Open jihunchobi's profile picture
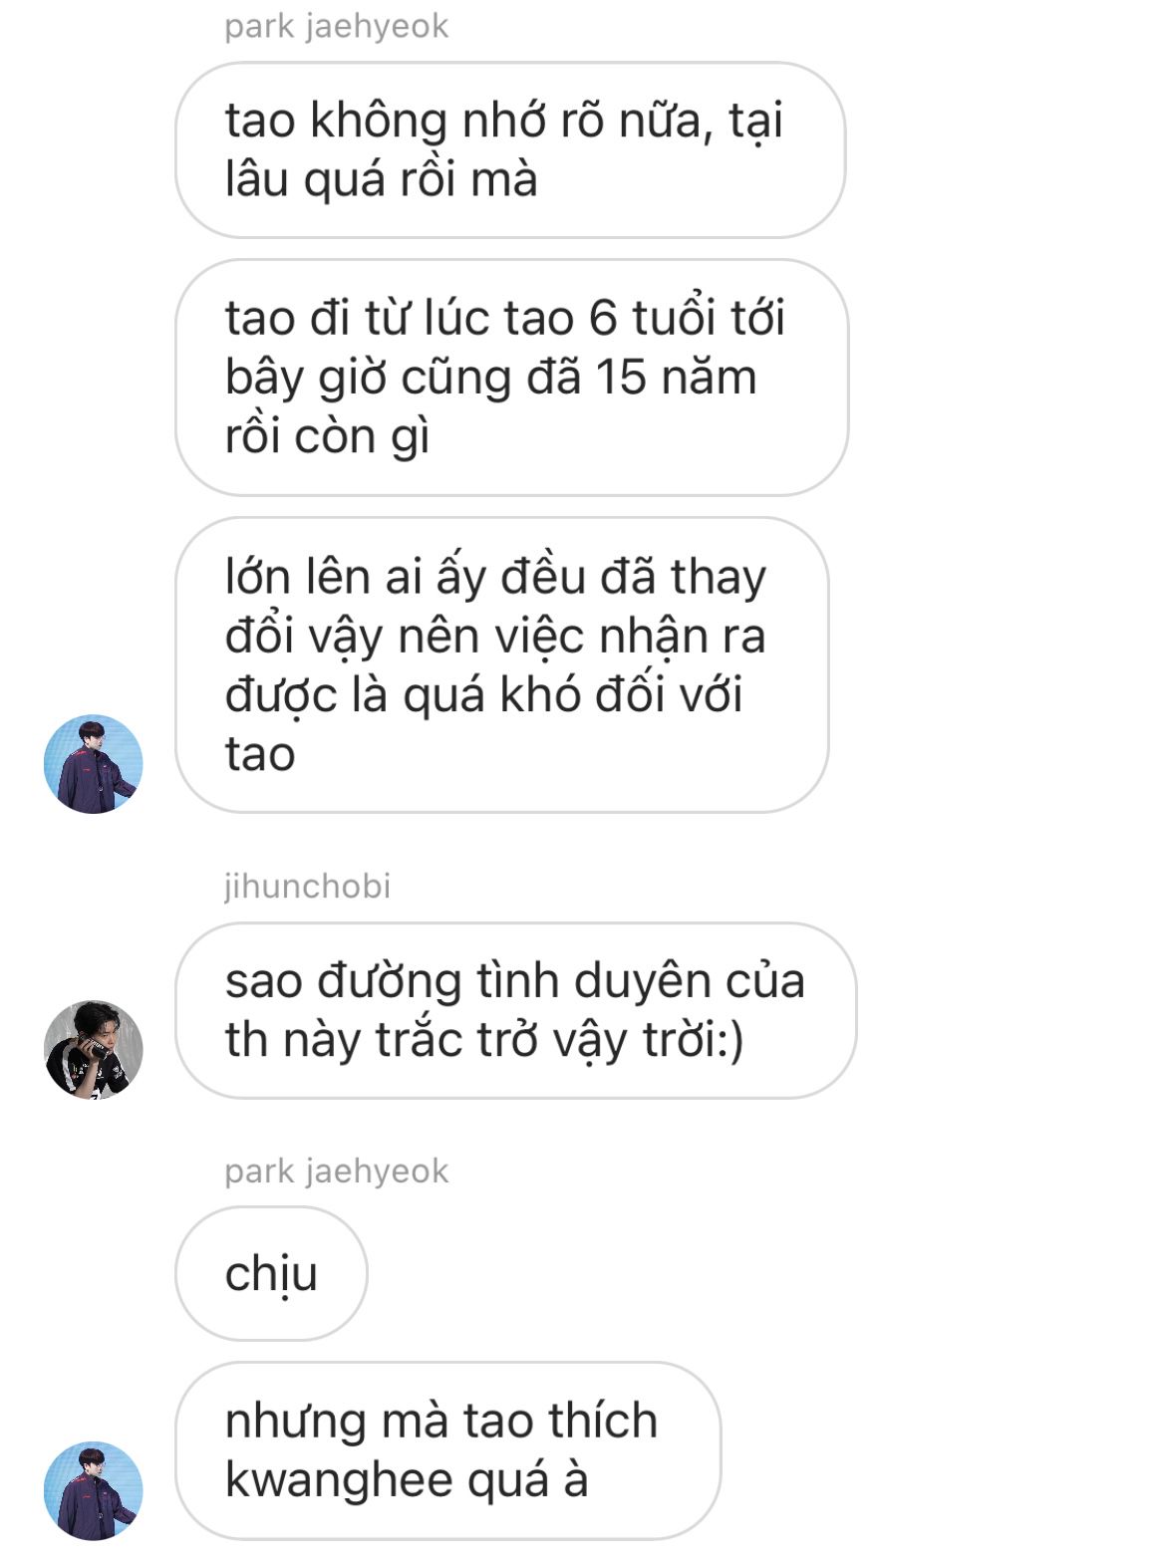This screenshot has width=1165, height=1563. 94,1049
